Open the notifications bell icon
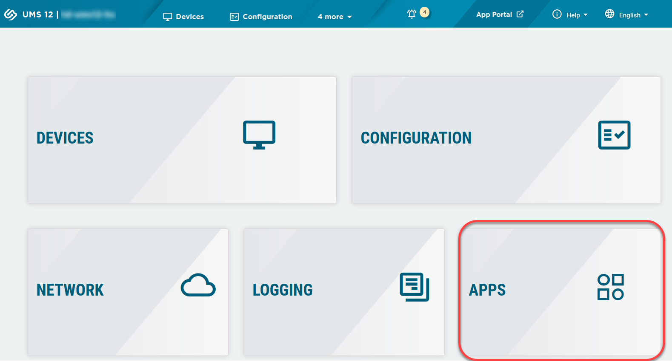The width and height of the screenshot is (672, 361). coord(412,14)
